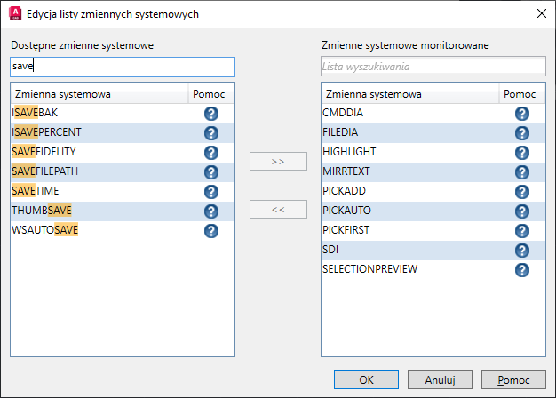View help for CMDDIA variable

tap(522, 114)
